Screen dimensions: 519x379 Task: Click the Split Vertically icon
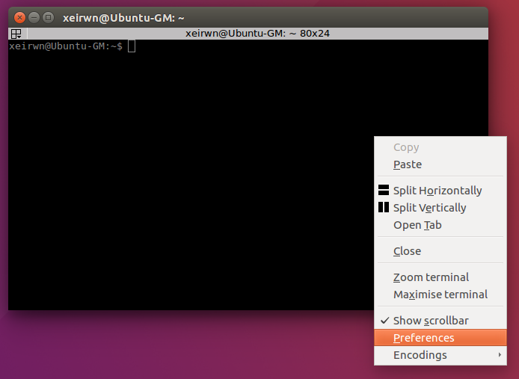(x=384, y=208)
